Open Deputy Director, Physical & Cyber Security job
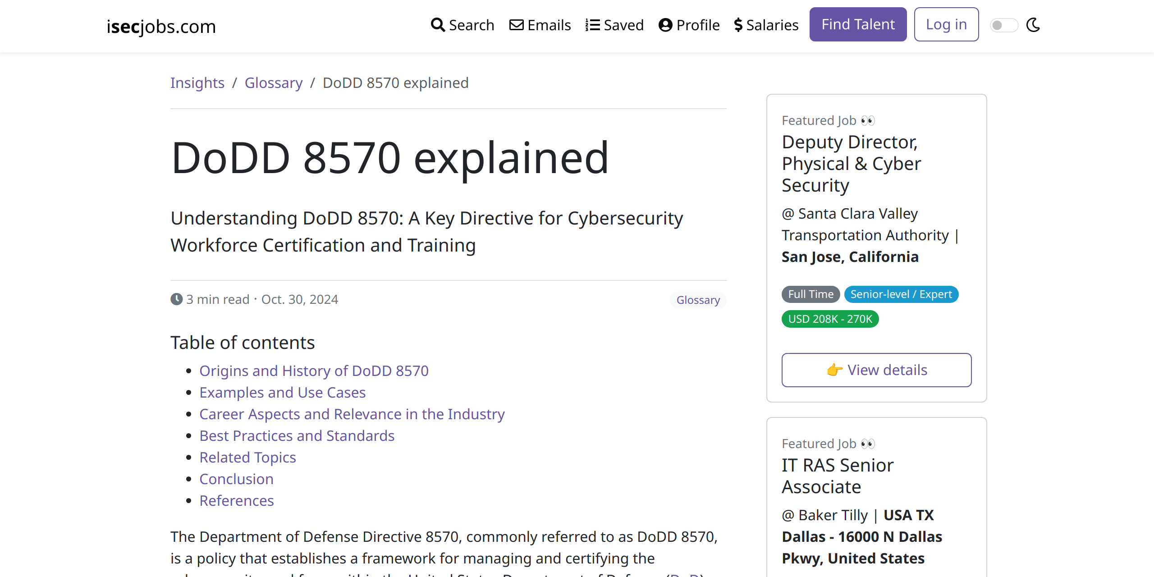The width and height of the screenshot is (1154, 577). pyautogui.click(x=851, y=163)
